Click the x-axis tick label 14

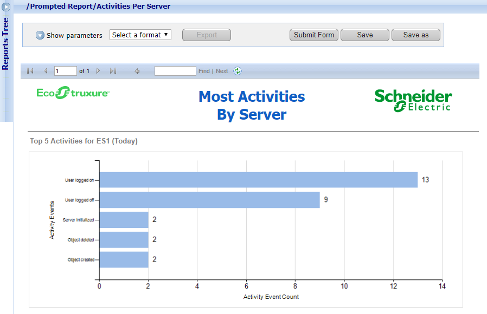[x=442, y=286]
